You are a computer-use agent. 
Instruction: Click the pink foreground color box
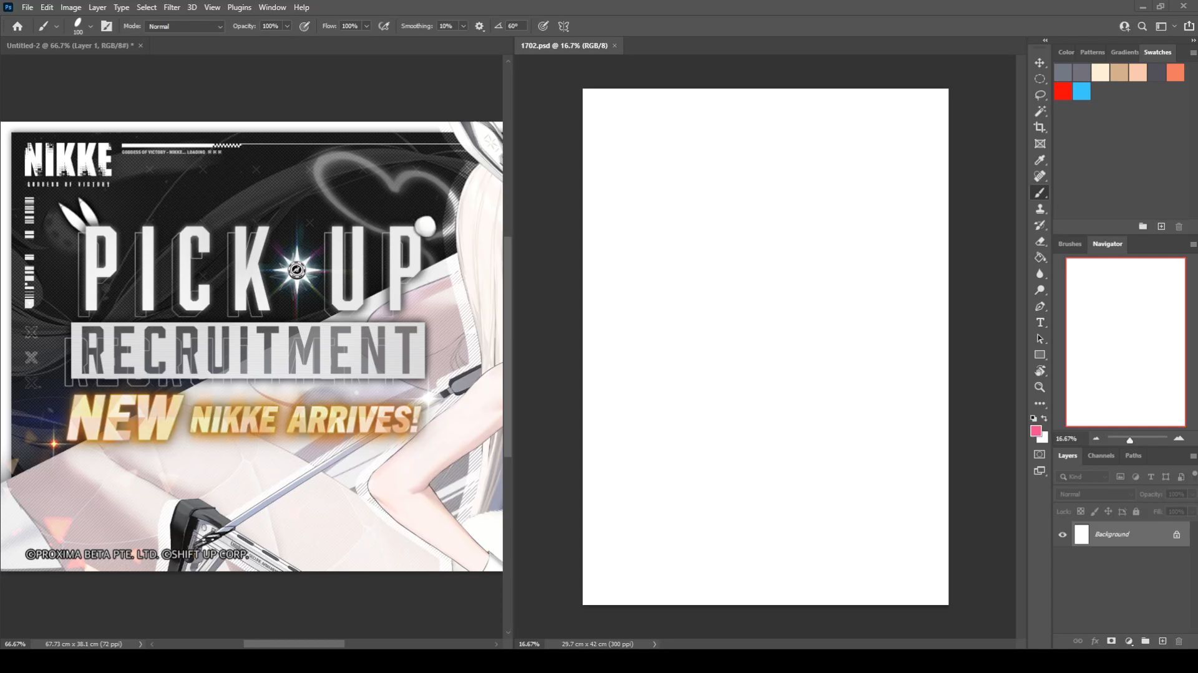(x=1036, y=431)
